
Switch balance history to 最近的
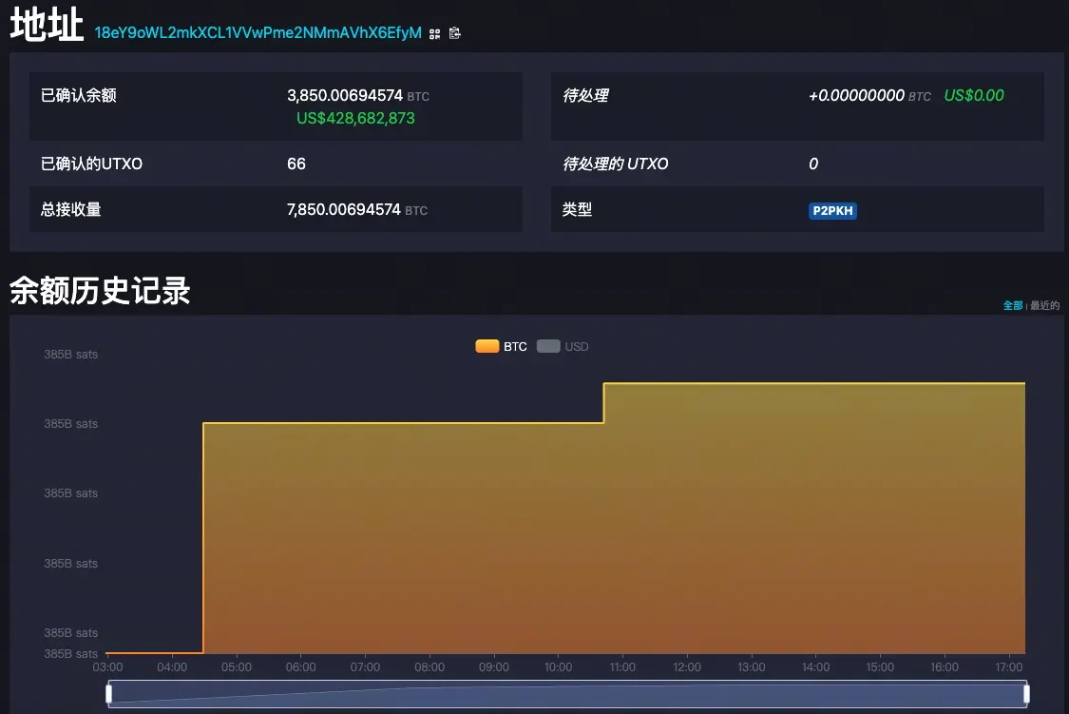[1044, 306]
